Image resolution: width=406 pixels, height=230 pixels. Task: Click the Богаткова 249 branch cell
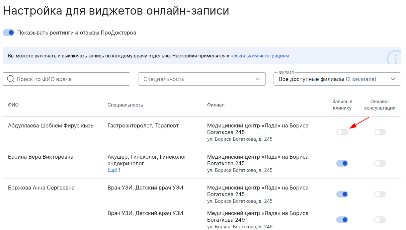click(258, 220)
